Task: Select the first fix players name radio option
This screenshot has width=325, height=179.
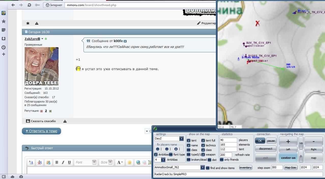Action: [158, 149]
